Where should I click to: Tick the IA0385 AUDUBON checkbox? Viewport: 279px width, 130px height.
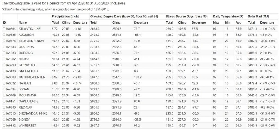[4, 34]
